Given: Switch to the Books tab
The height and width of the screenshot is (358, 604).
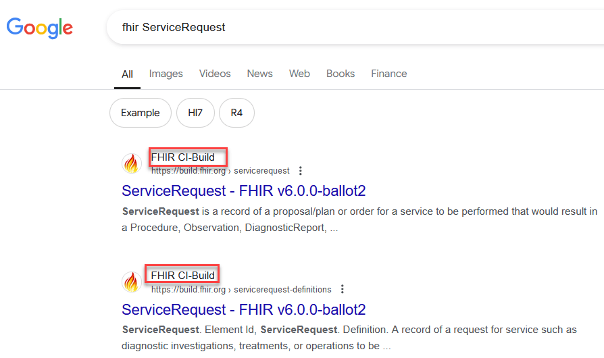Looking at the screenshot, I should [x=340, y=74].
